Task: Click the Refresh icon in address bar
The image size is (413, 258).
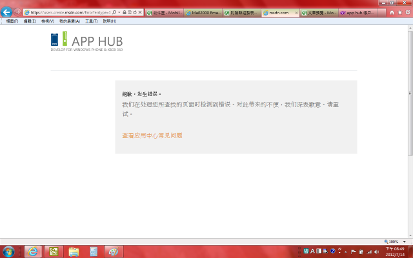Action: click(135, 12)
